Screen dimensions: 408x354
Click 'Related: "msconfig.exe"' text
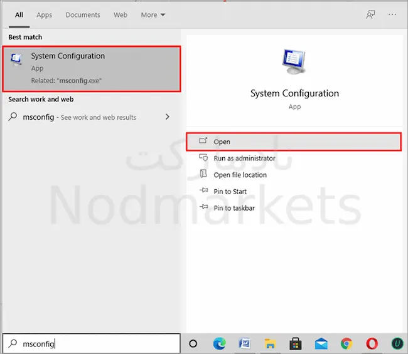click(x=67, y=81)
